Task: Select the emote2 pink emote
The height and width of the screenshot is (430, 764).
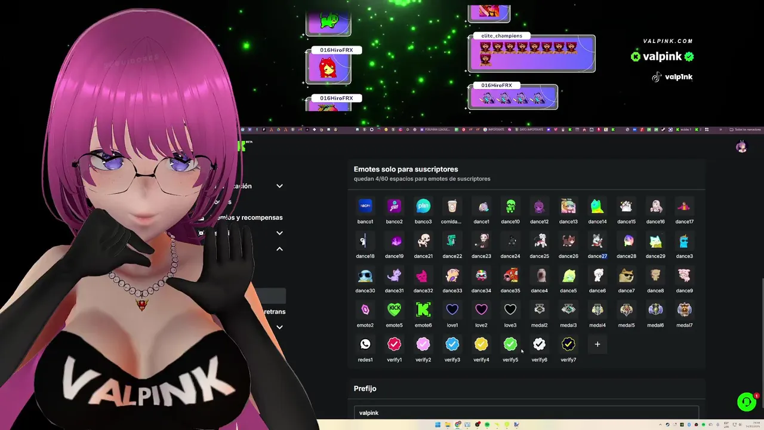Action: point(365,310)
